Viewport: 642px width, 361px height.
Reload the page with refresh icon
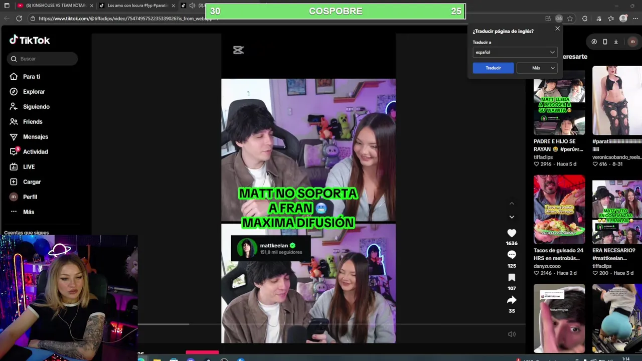coord(19,19)
